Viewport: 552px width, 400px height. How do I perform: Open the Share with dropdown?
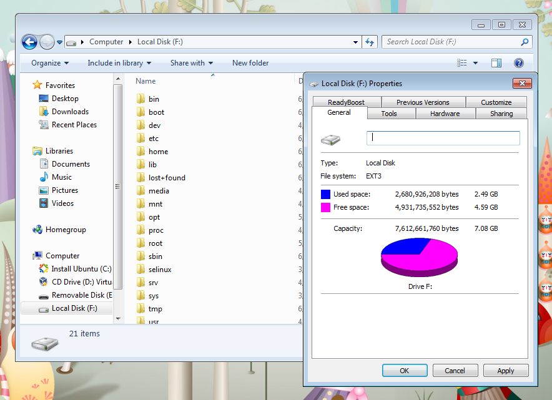tap(192, 63)
